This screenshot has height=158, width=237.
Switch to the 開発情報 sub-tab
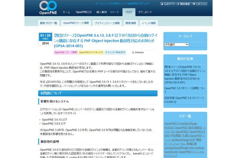click(131, 23)
